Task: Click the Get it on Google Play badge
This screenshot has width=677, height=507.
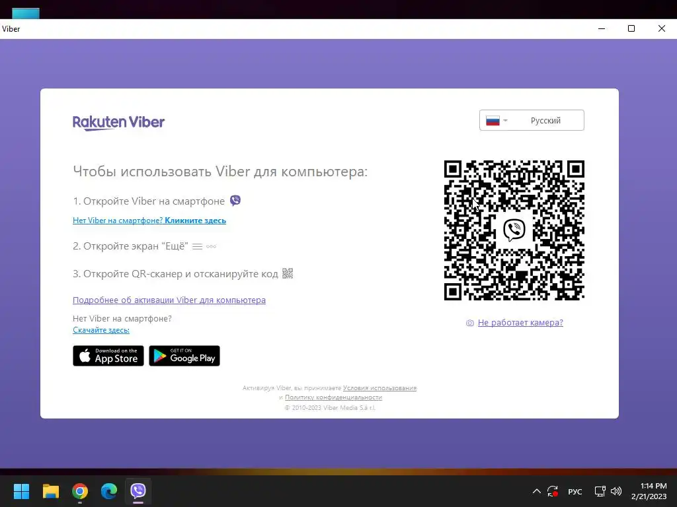Action: (184, 356)
